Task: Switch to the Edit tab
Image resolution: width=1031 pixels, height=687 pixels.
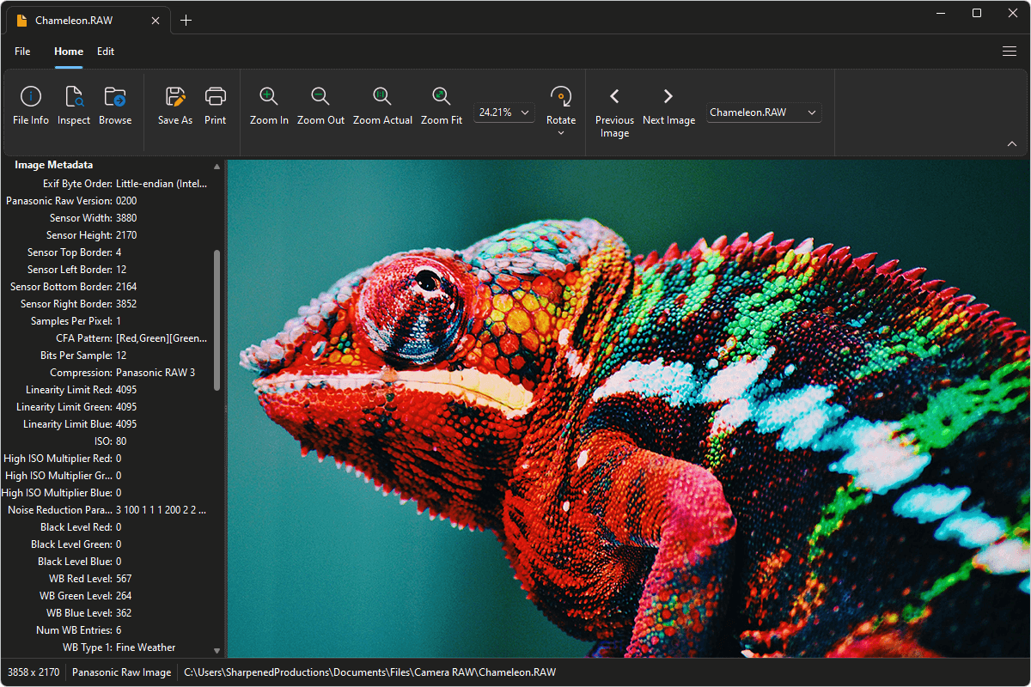Action: (x=105, y=52)
